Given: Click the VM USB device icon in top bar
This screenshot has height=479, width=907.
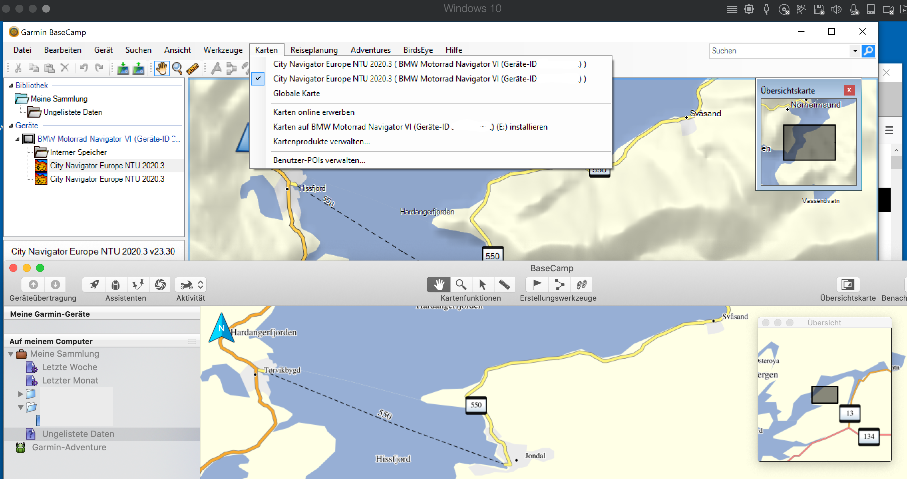Looking at the screenshot, I should 766,9.
